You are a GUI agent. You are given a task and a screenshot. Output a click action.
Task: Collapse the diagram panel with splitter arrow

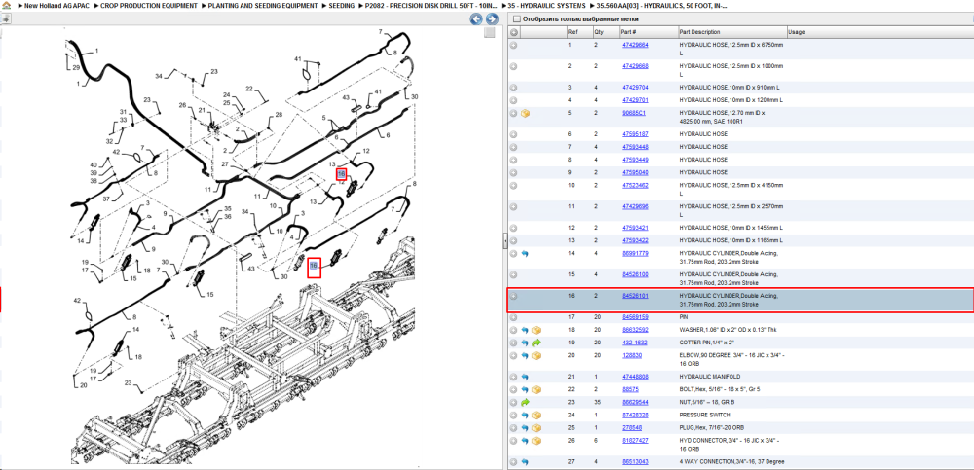tap(505, 239)
